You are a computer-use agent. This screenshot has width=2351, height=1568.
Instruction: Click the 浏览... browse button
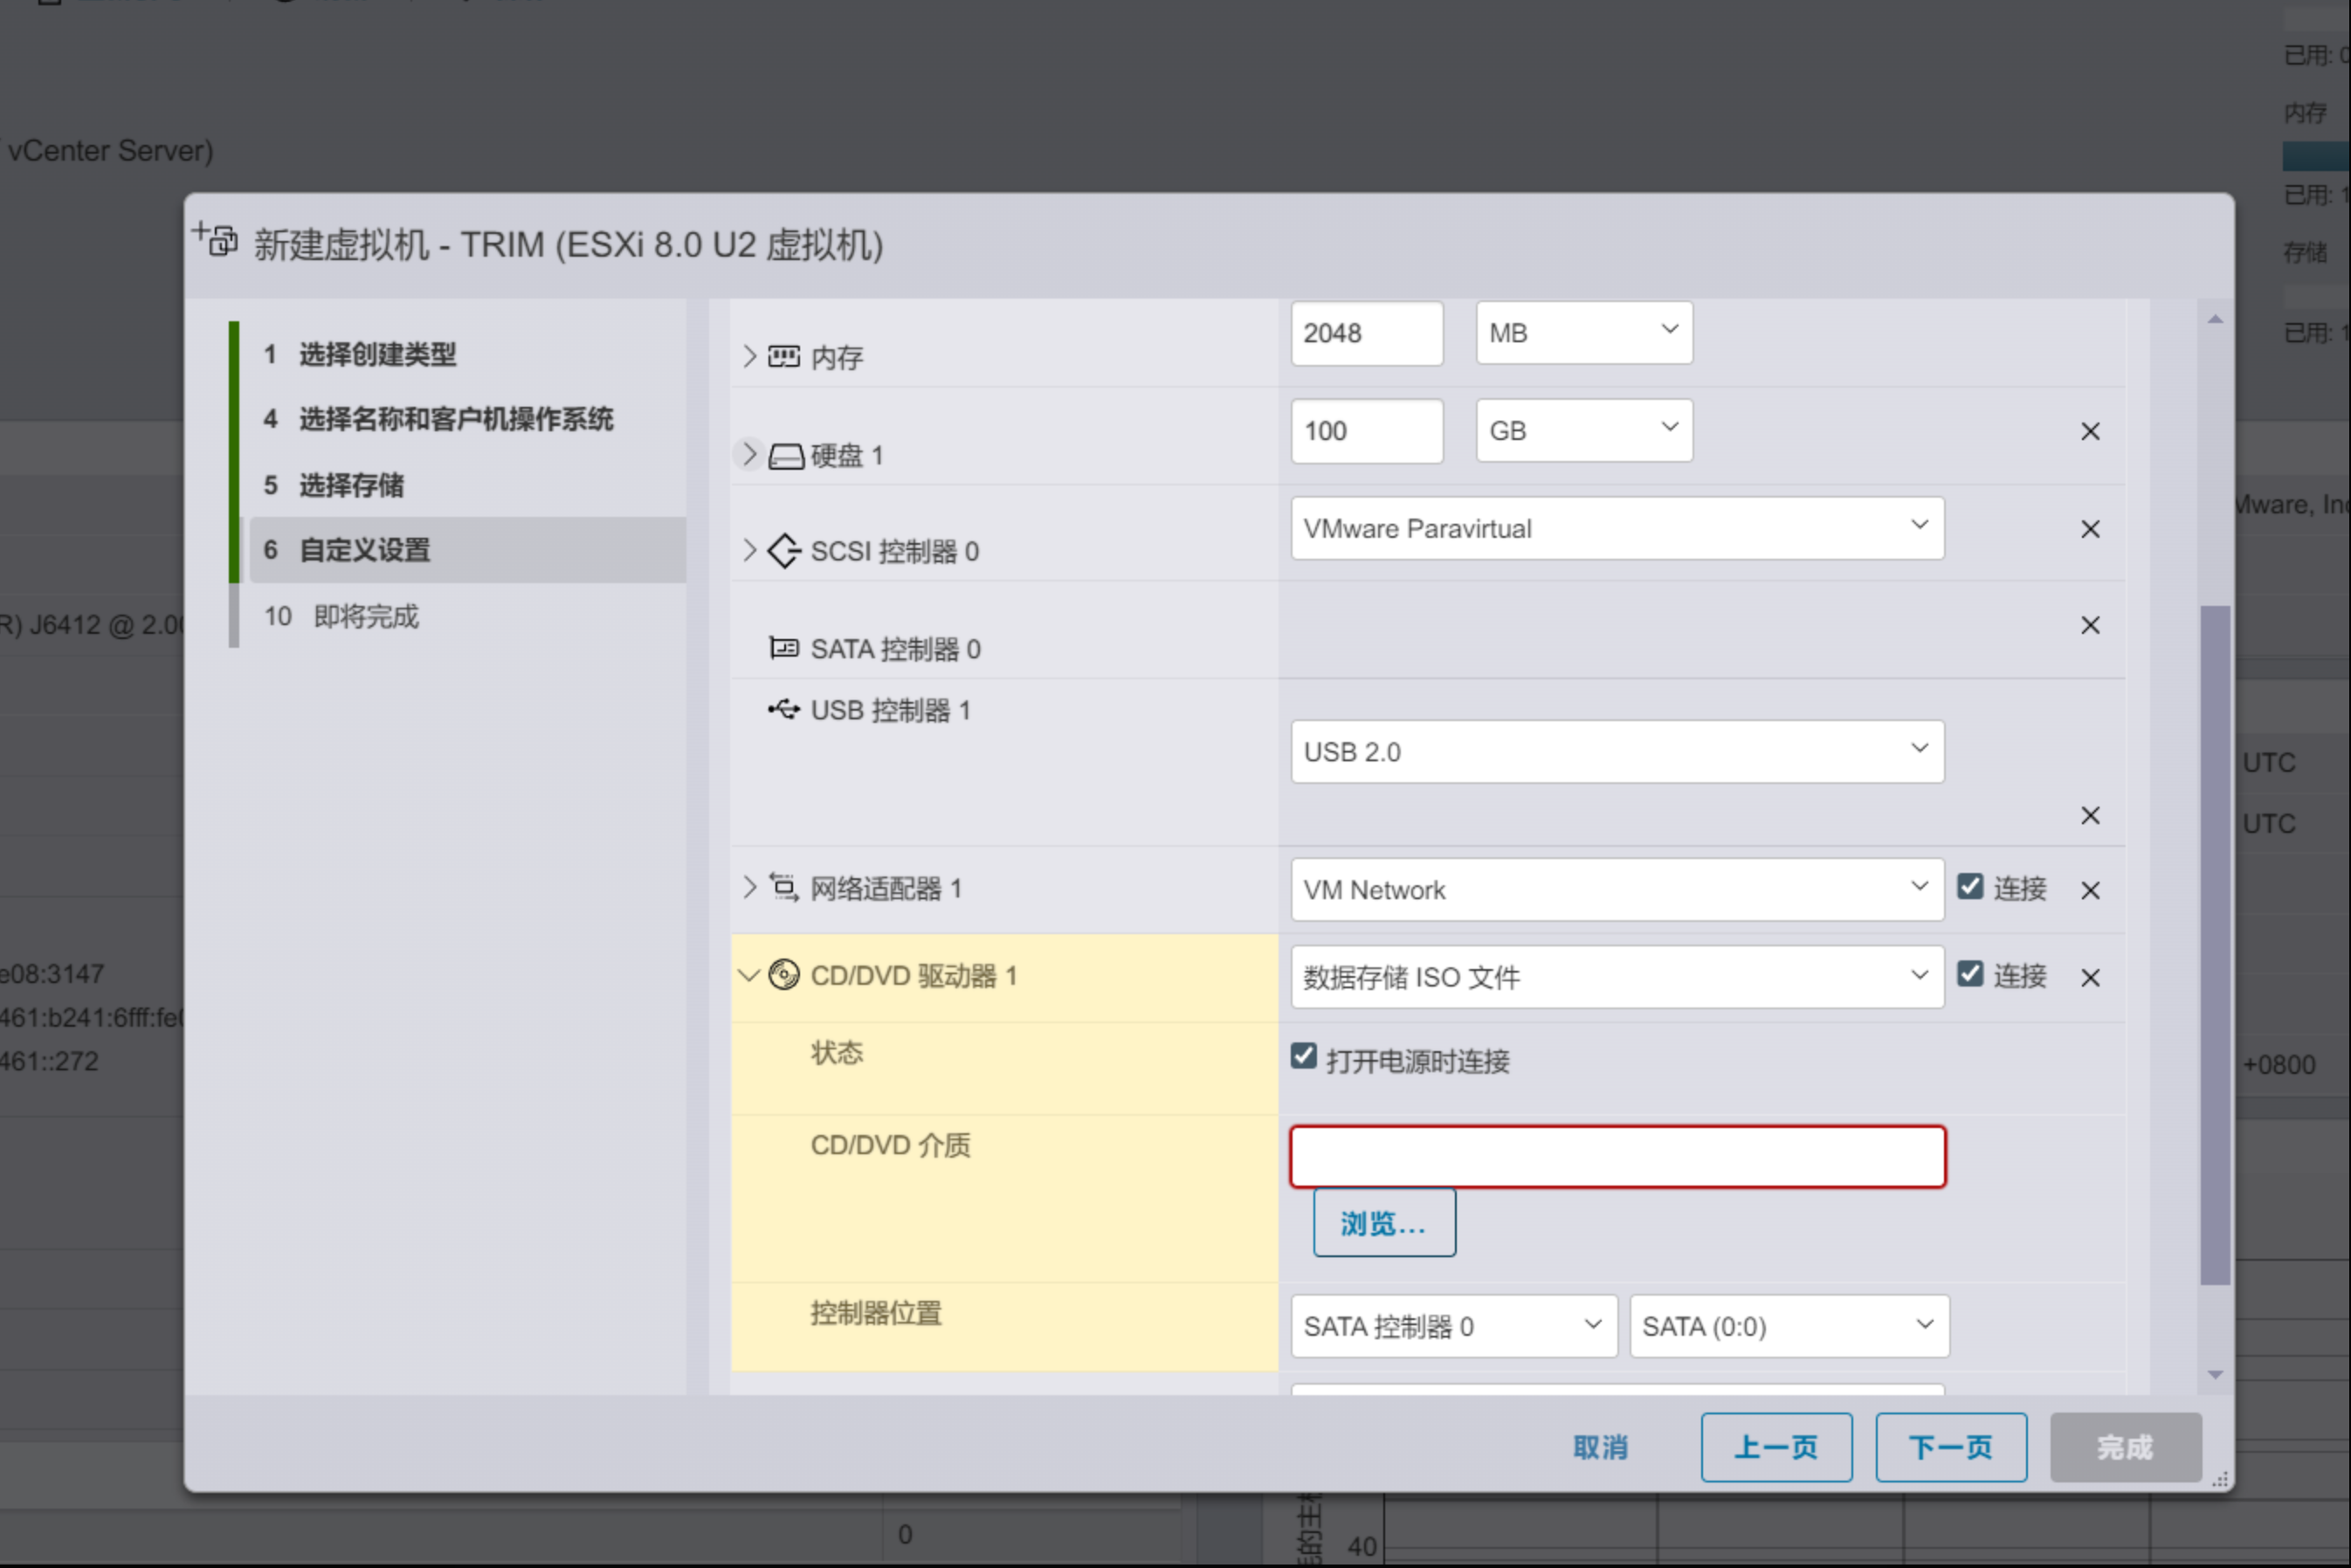(x=1383, y=1222)
